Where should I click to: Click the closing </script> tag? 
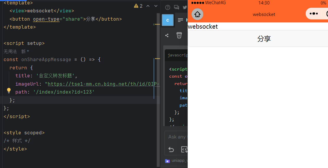pos(17,116)
